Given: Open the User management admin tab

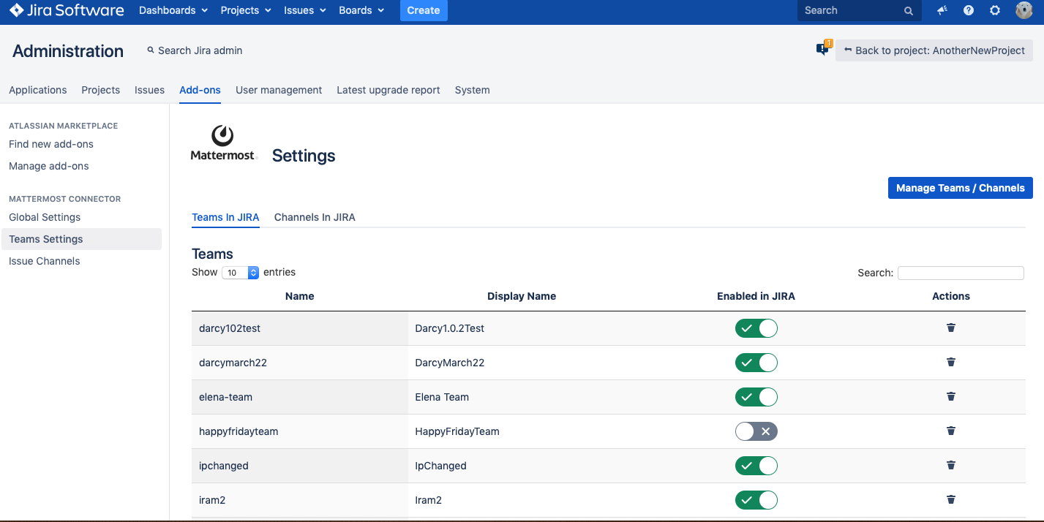Looking at the screenshot, I should coord(279,90).
